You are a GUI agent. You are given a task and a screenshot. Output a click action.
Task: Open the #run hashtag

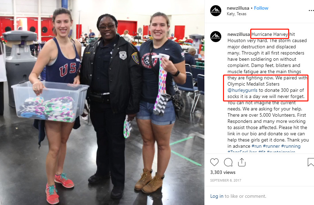256,146
